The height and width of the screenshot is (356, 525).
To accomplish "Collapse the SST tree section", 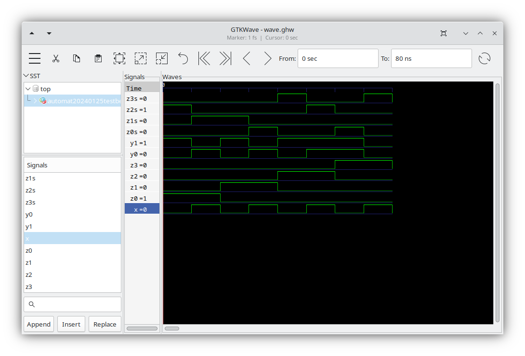I will point(26,76).
